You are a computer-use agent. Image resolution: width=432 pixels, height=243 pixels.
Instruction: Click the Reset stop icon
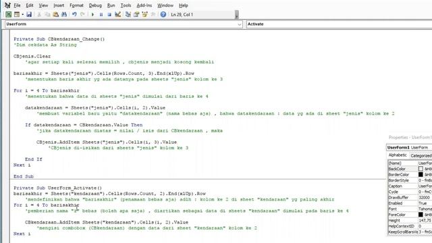coord(109,14)
